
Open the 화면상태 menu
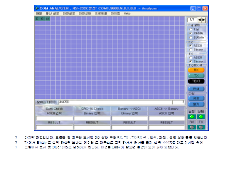85,13
